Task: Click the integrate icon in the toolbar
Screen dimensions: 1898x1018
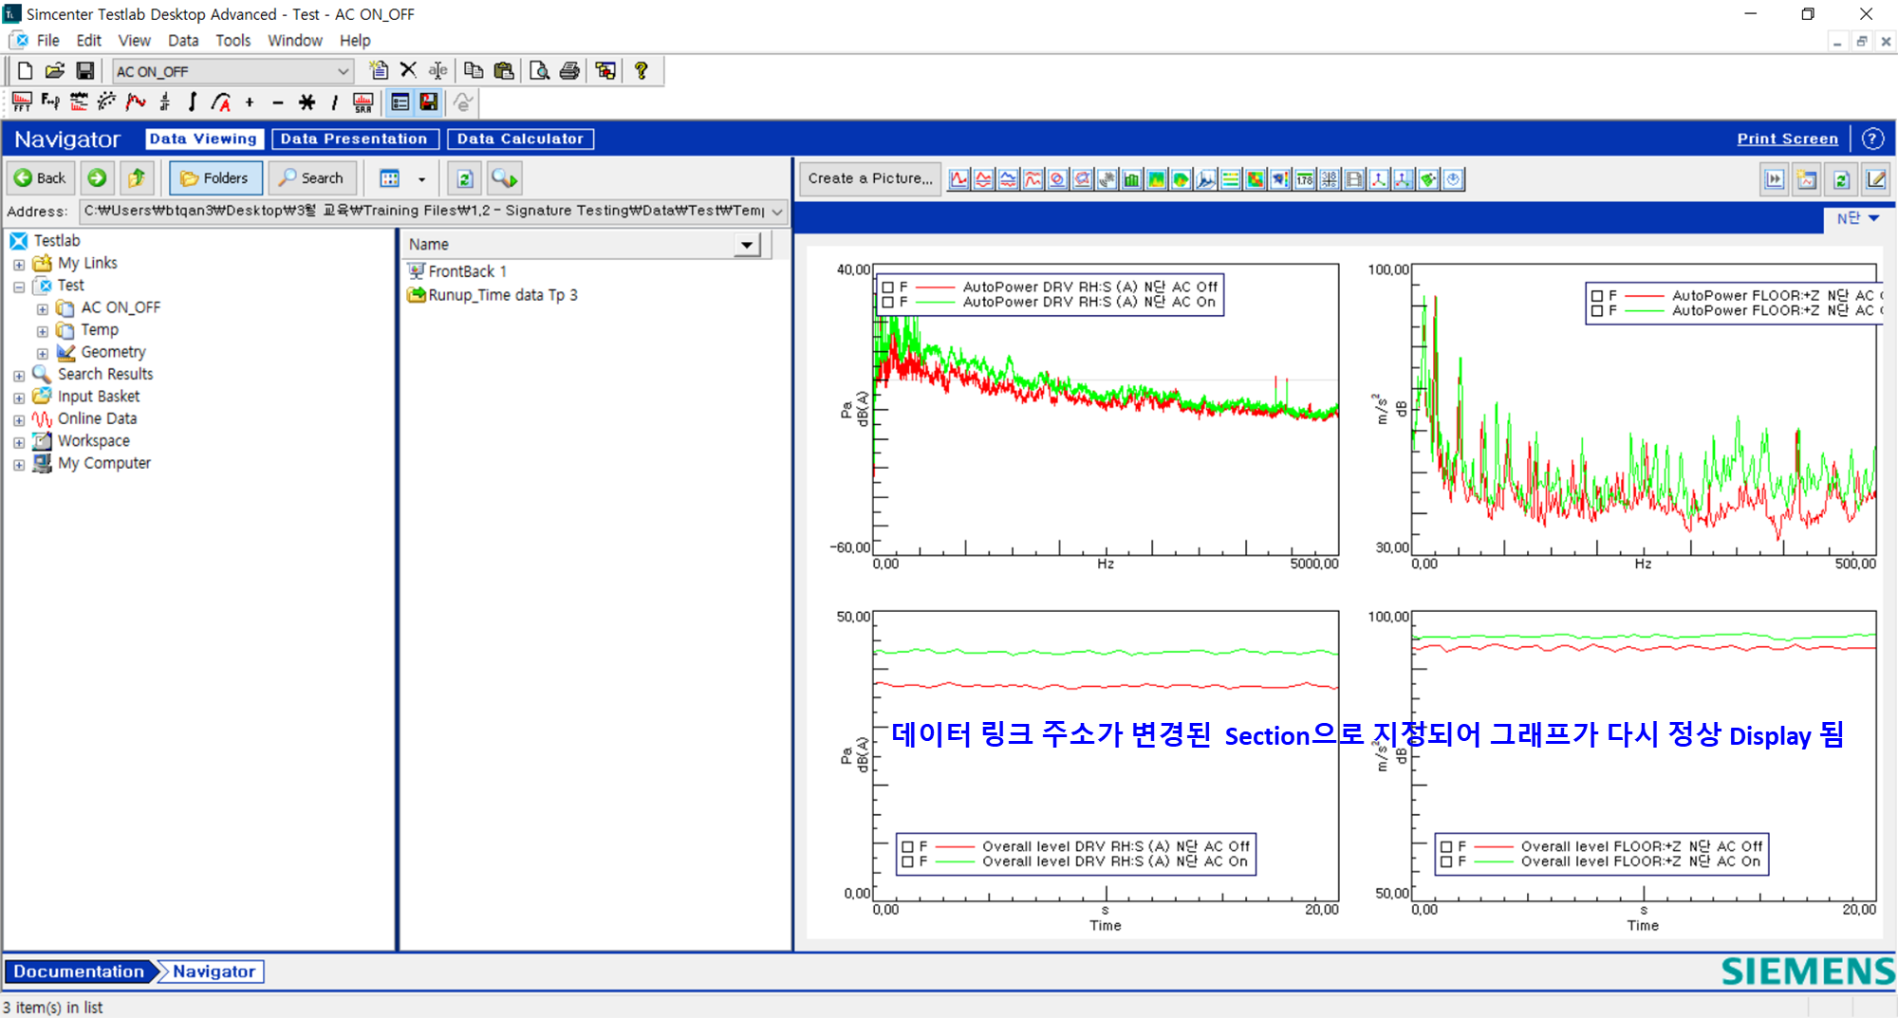Action: tap(193, 102)
